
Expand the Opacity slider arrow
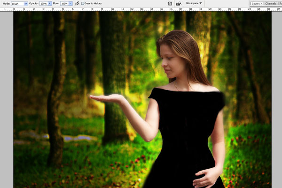tap(50, 3)
